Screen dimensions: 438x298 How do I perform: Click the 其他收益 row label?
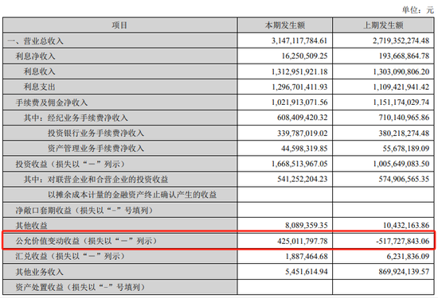tap(31, 225)
